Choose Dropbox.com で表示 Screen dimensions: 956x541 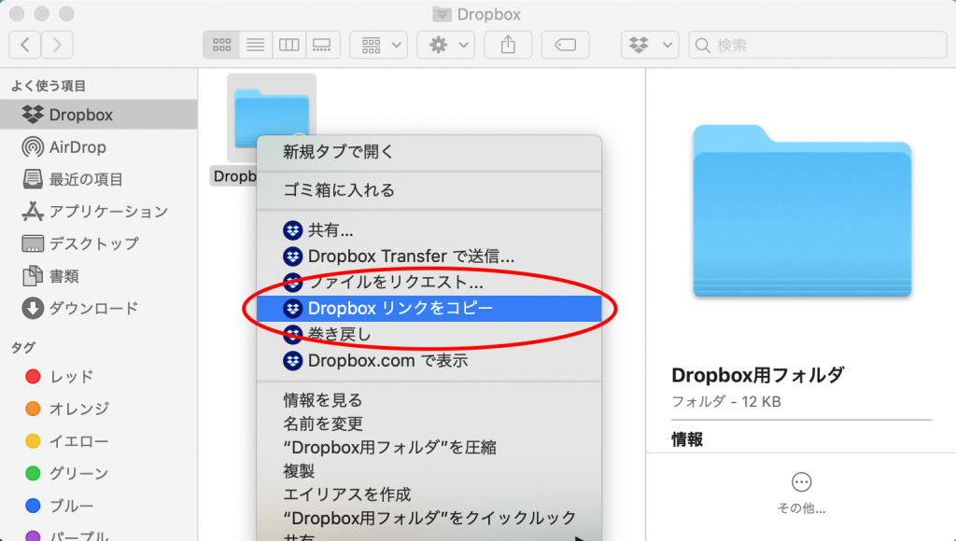[x=429, y=361]
